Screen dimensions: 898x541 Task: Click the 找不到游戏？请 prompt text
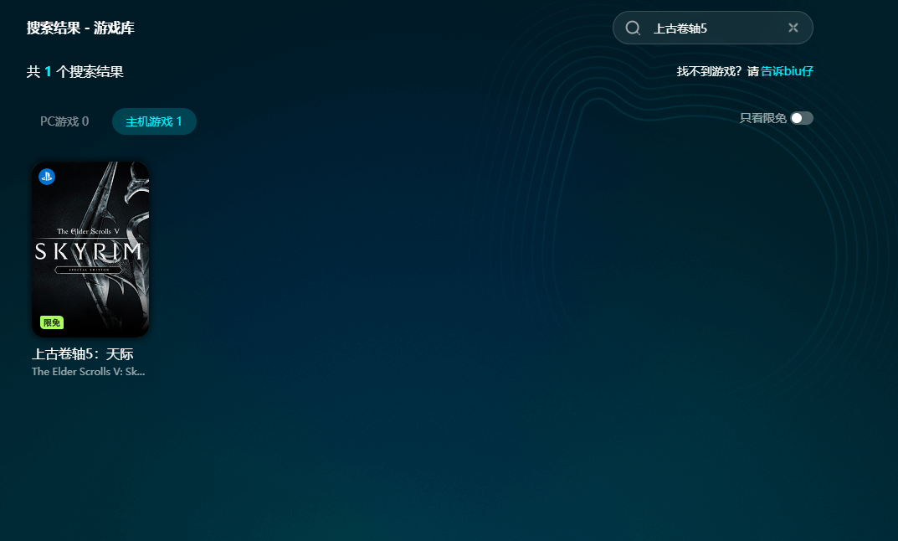point(717,71)
